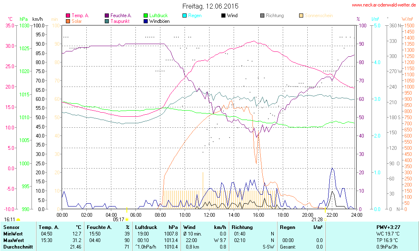Click the Sonnenschein legend swatch
419x251 pixels.
coord(301,16)
